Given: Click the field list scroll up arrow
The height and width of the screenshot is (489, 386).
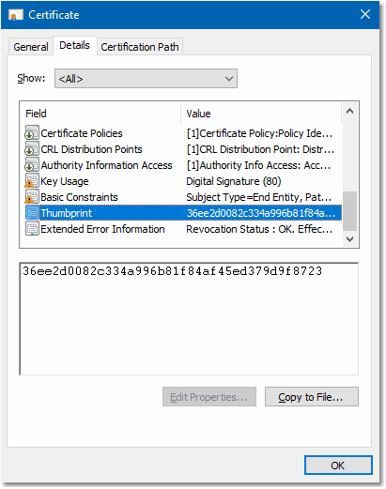Looking at the screenshot, I should [349, 111].
